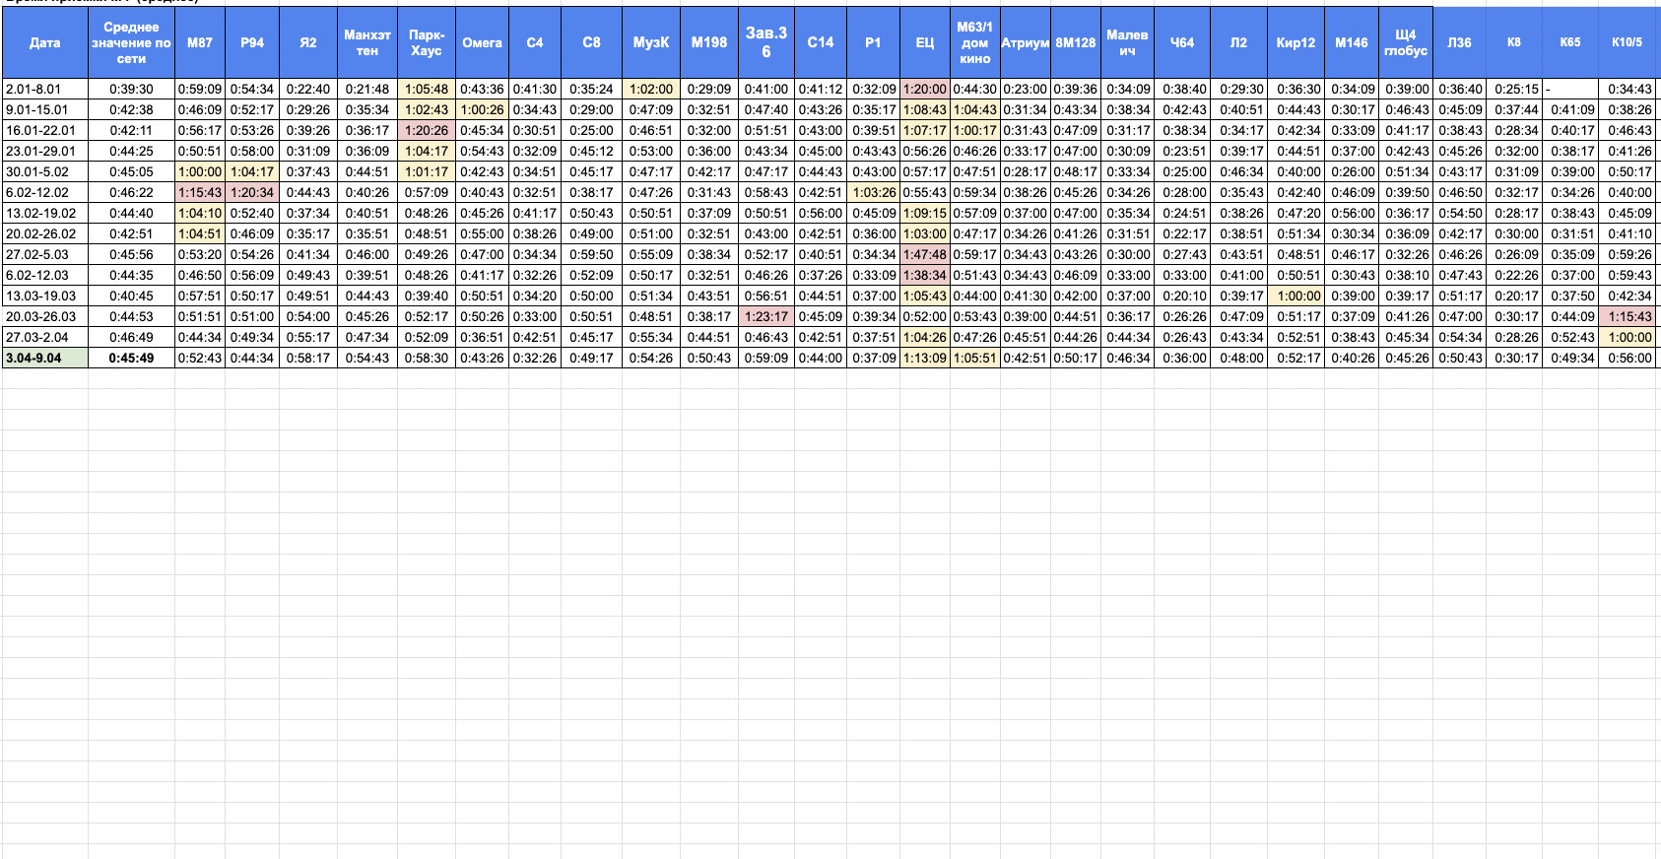
Task: Select the dash cell in К65 column
Action: click(1570, 89)
